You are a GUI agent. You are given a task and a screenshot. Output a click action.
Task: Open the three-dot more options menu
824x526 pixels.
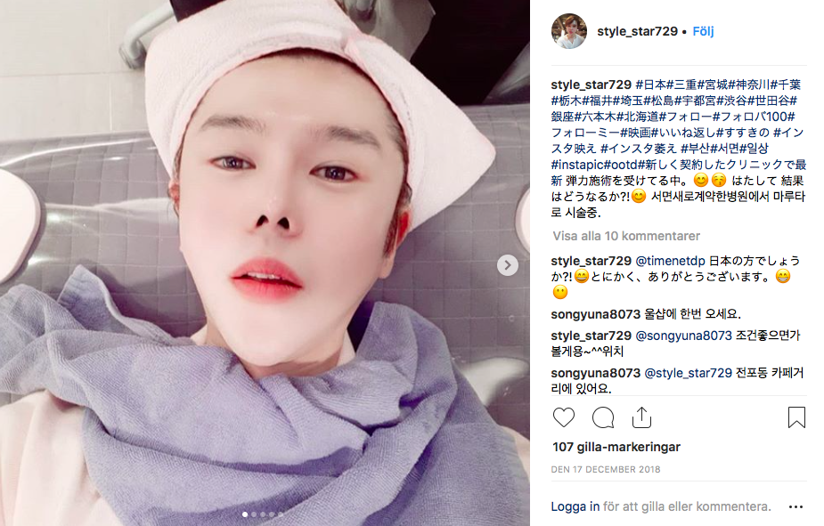pos(795,506)
